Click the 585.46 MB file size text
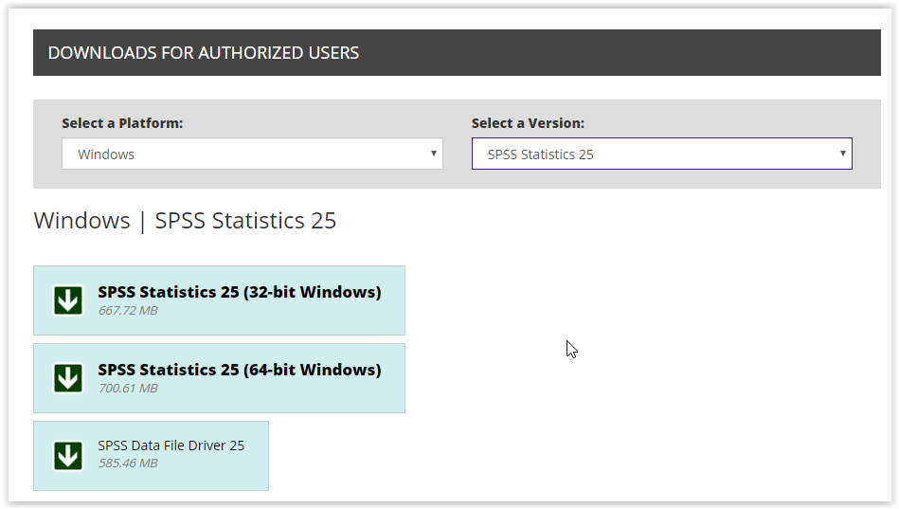This screenshot has width=899, height=509. 128,464
